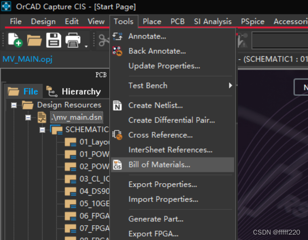Image resolution: width=308 pixels, height=240 pixels.
Task: Collapse the mv_main.dsn tree node
Action: point(28,118)
